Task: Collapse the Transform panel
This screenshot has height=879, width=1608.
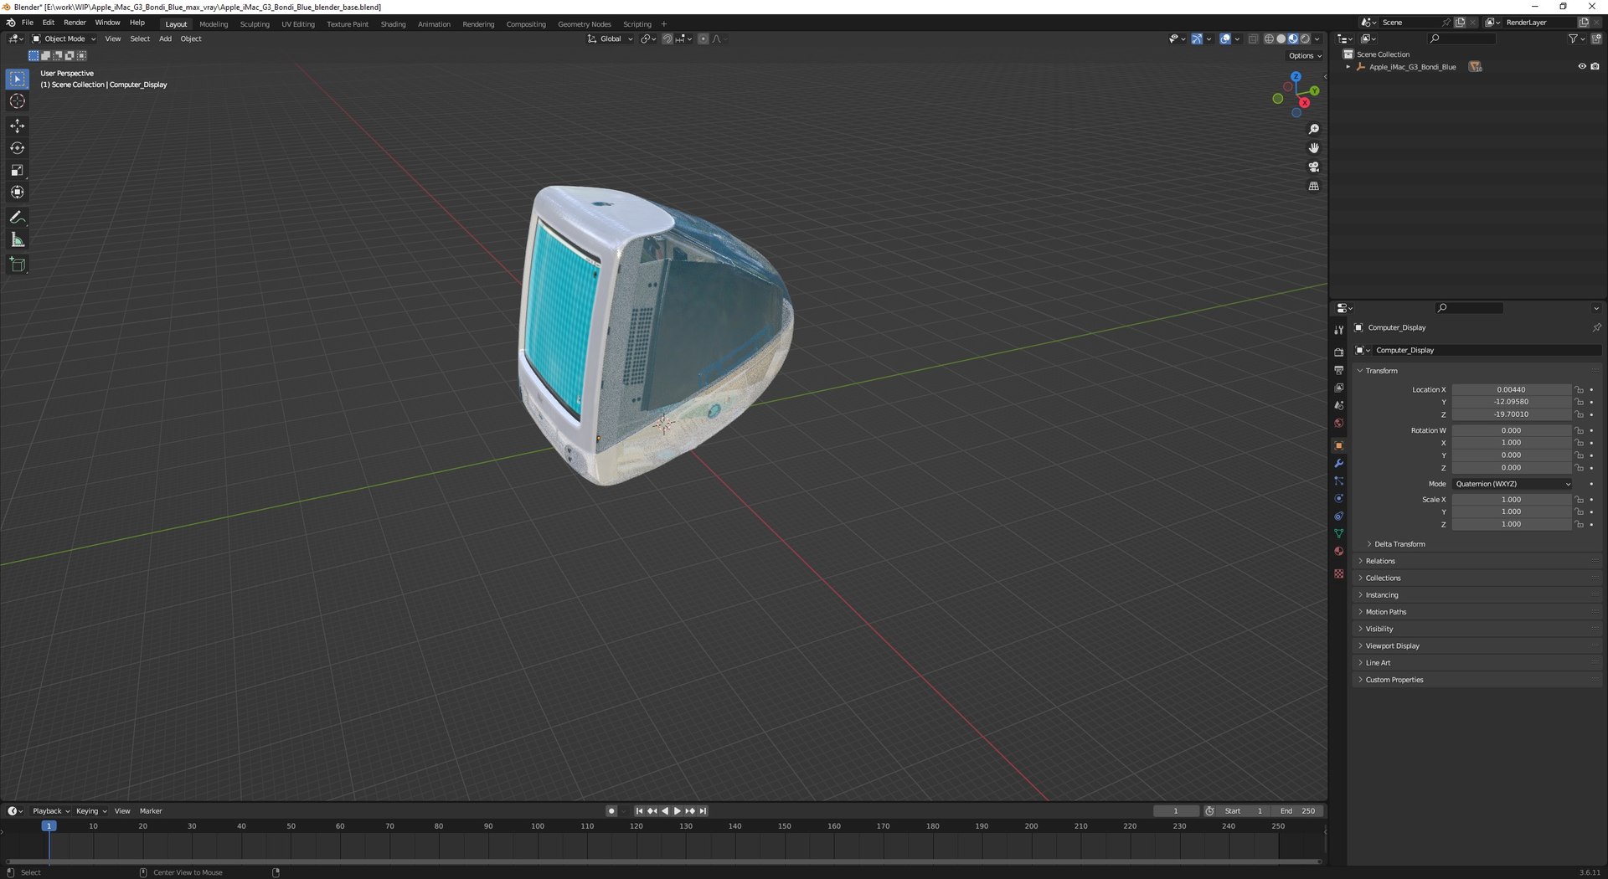Action: click(1381, 371)
